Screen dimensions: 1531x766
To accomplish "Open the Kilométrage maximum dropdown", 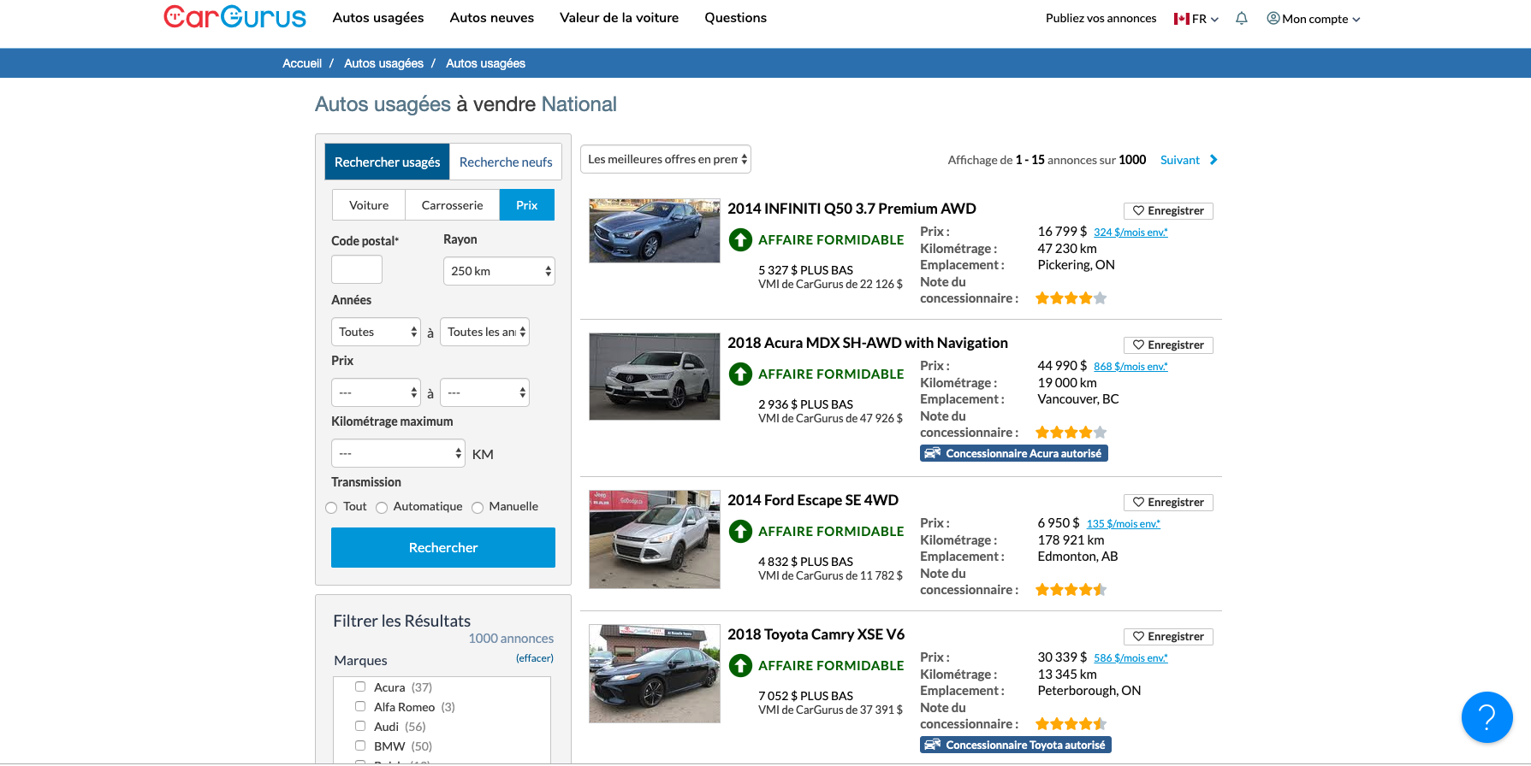I will (x=398, y=453).
